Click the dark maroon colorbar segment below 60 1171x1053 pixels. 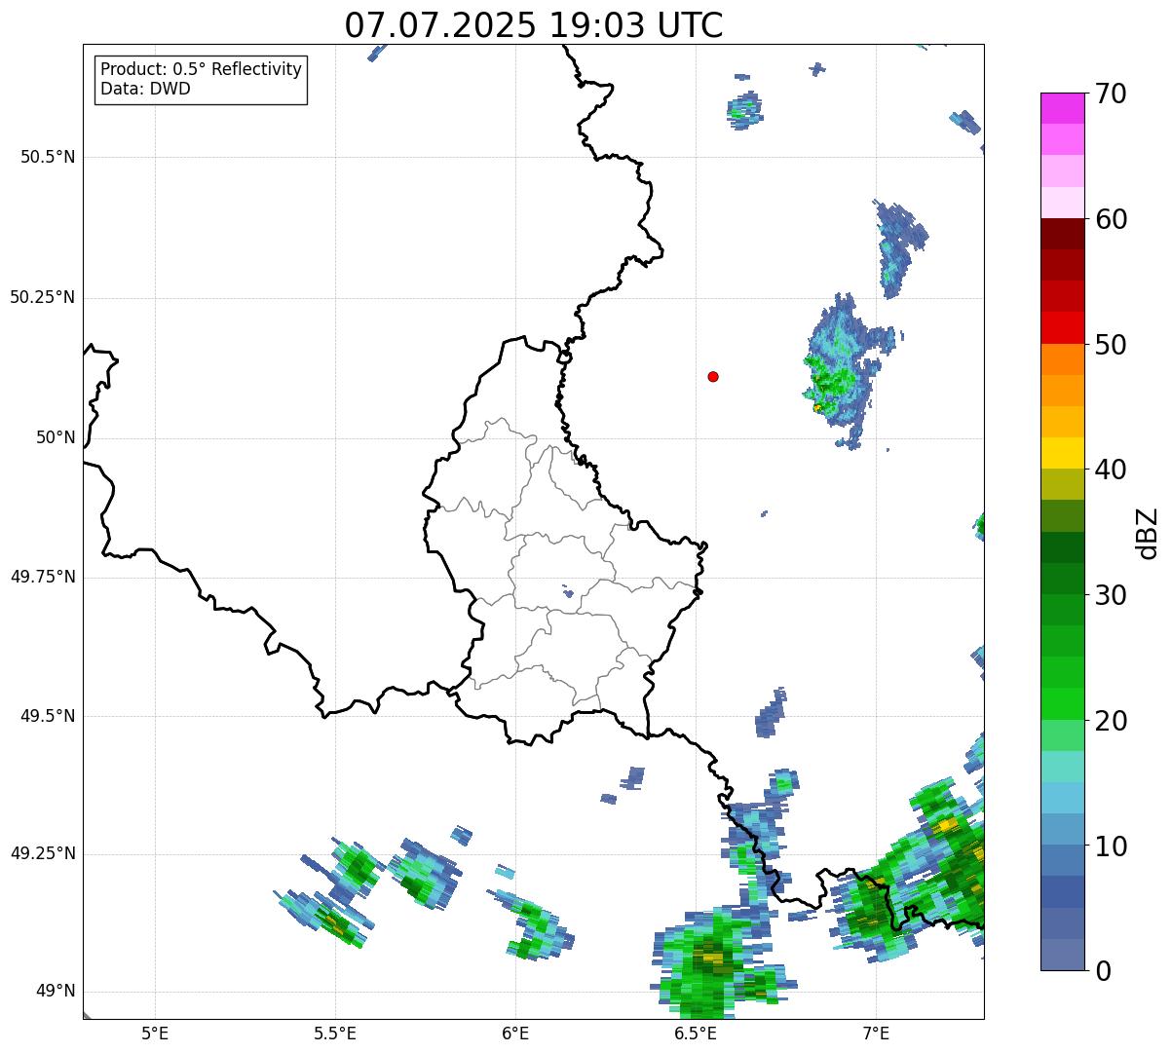pos(1062,234)
